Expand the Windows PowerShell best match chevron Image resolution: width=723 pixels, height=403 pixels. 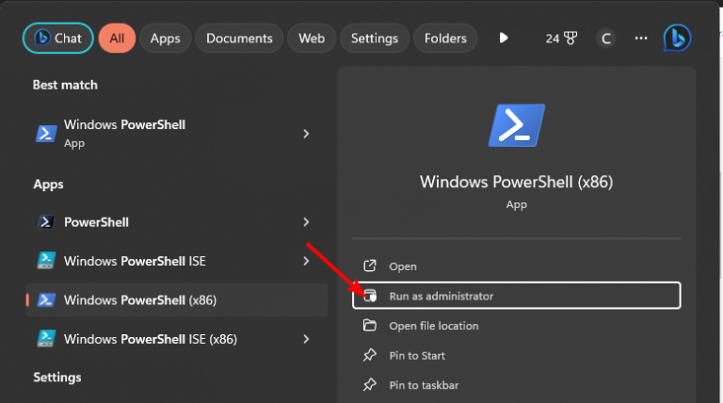point(306,134)
